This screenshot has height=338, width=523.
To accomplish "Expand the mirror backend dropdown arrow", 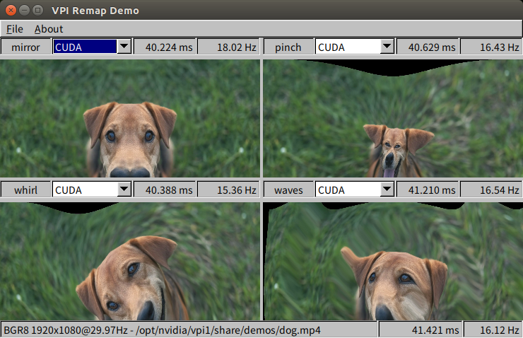I will [x=124, y=47].
